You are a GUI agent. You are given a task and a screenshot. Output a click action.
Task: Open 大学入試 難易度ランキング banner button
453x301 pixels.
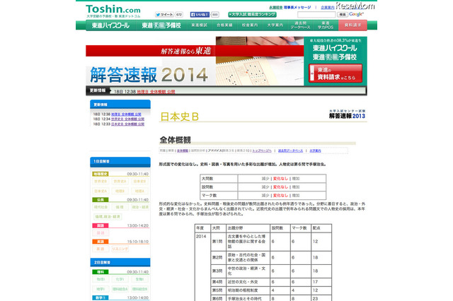pos(252,14)
